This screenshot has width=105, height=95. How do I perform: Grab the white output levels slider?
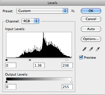coord(72,82)
